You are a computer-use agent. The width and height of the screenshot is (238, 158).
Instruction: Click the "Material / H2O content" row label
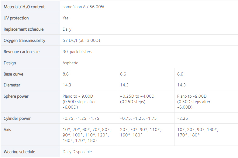click(24, 7)
